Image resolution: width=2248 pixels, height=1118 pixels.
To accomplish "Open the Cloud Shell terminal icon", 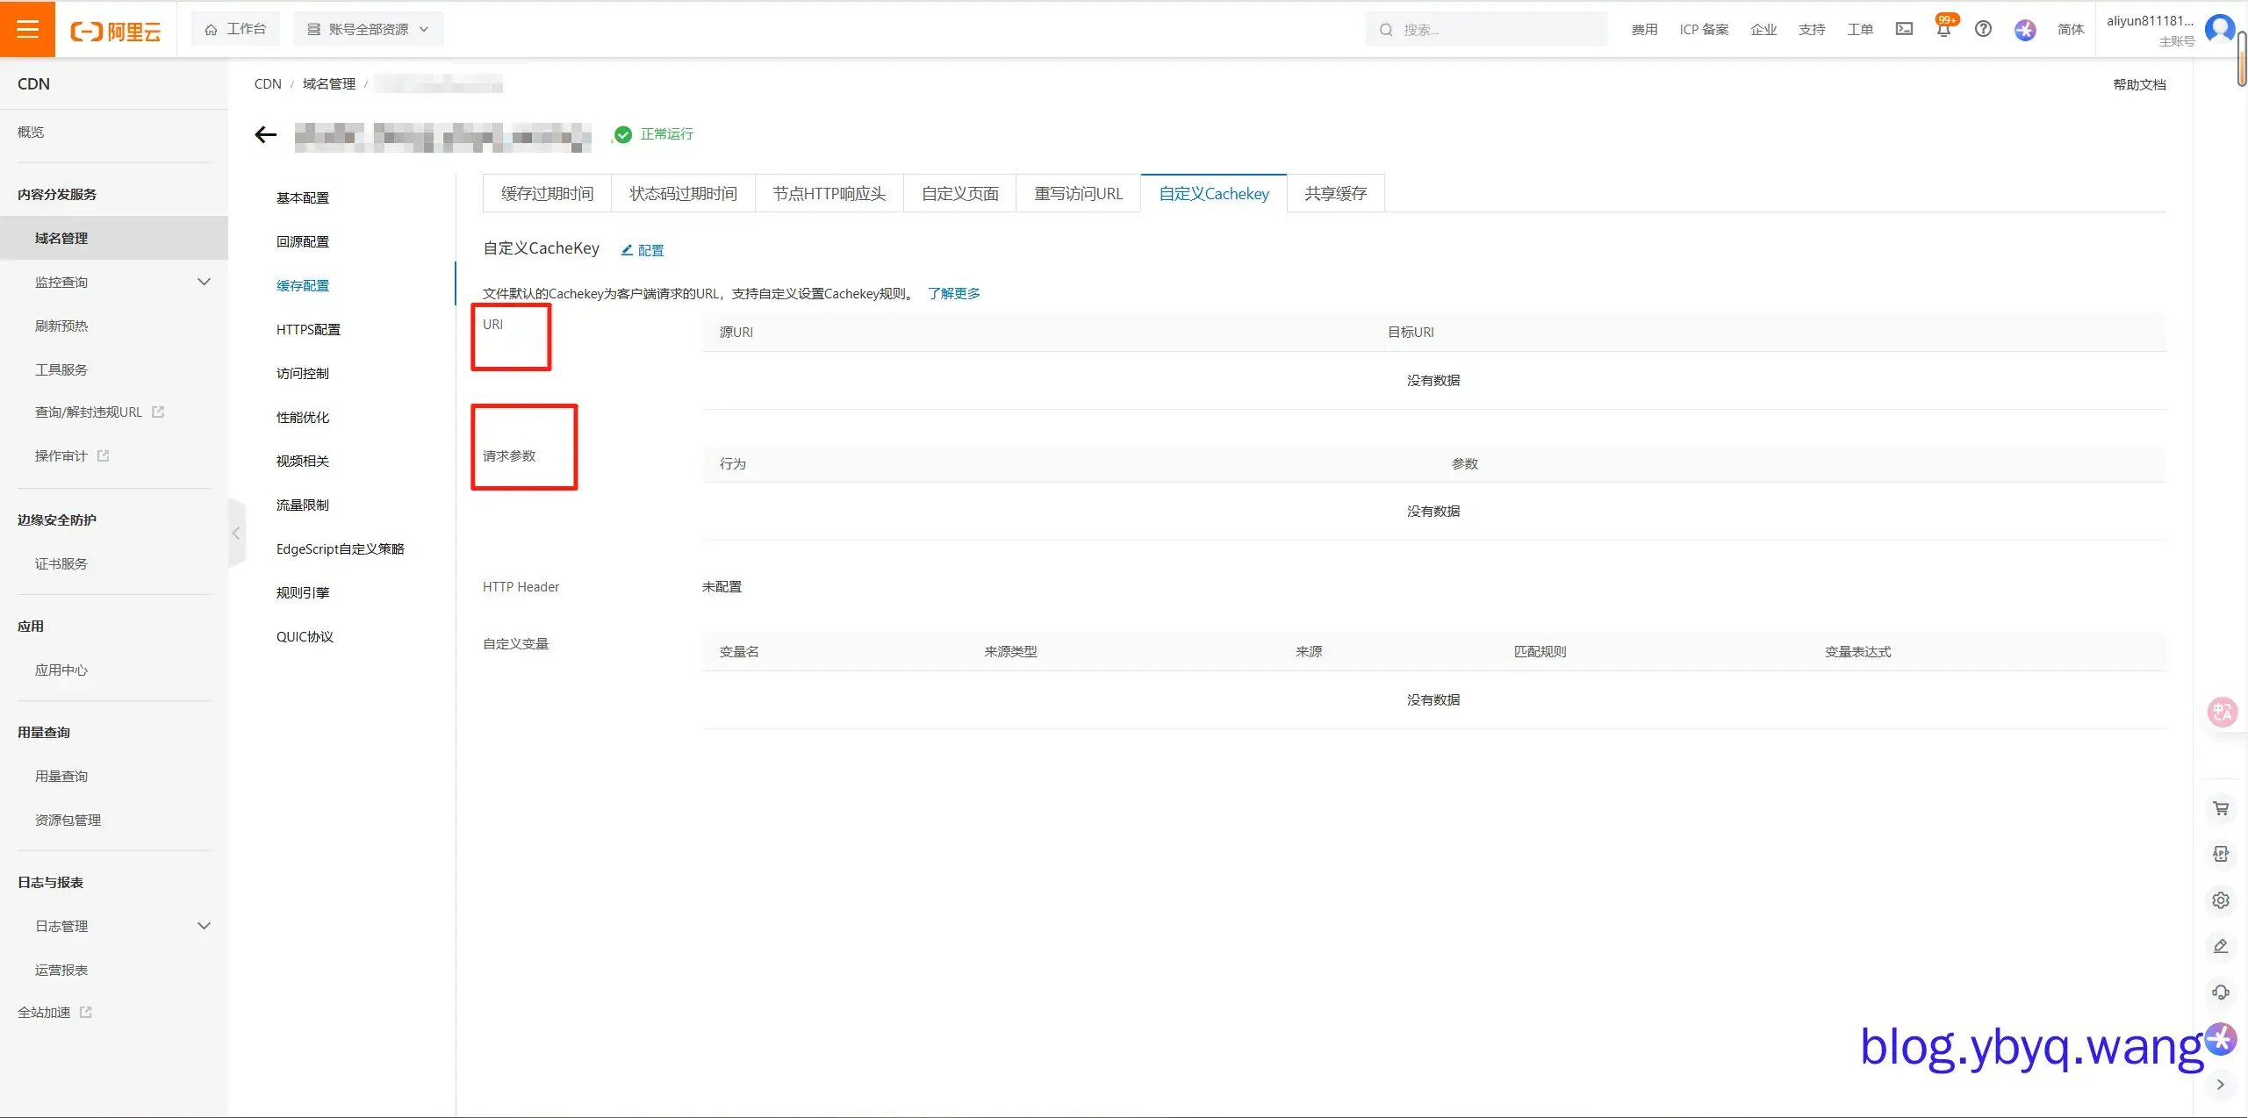I will point(1903,29).
